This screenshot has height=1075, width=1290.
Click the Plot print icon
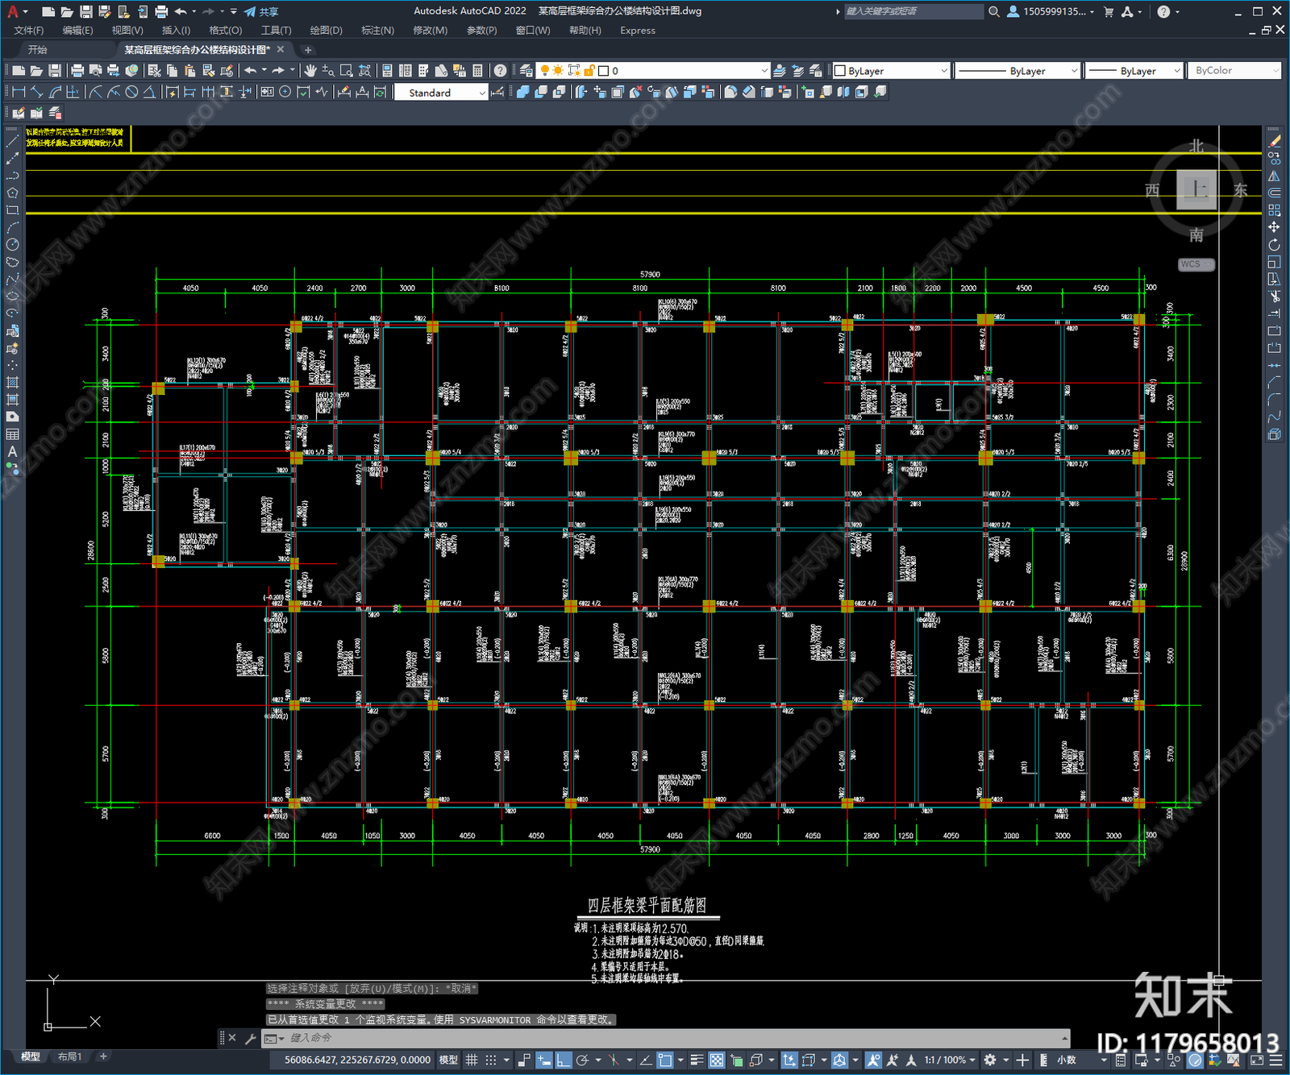pyautogui.click(x=77, y=71)
